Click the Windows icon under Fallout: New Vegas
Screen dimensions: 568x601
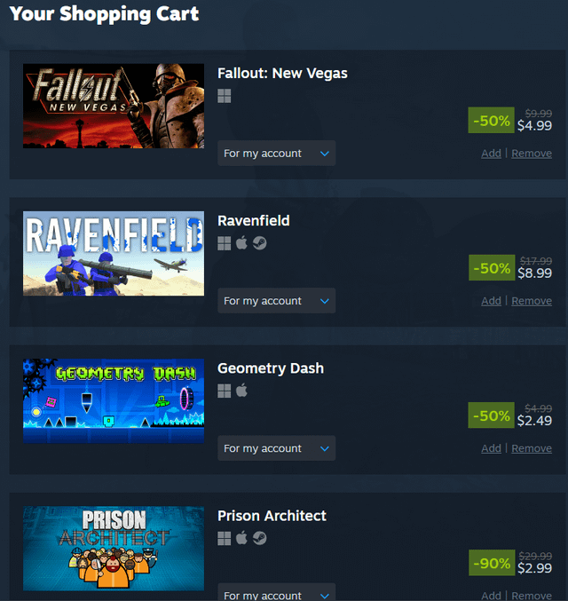coord(225,96)
